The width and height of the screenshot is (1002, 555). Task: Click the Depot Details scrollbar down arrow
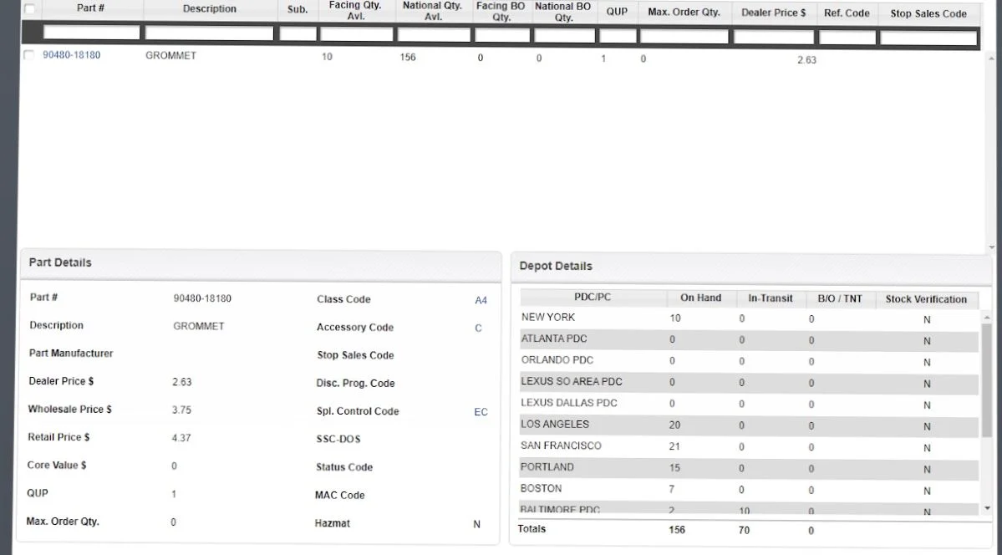[987, 508]
